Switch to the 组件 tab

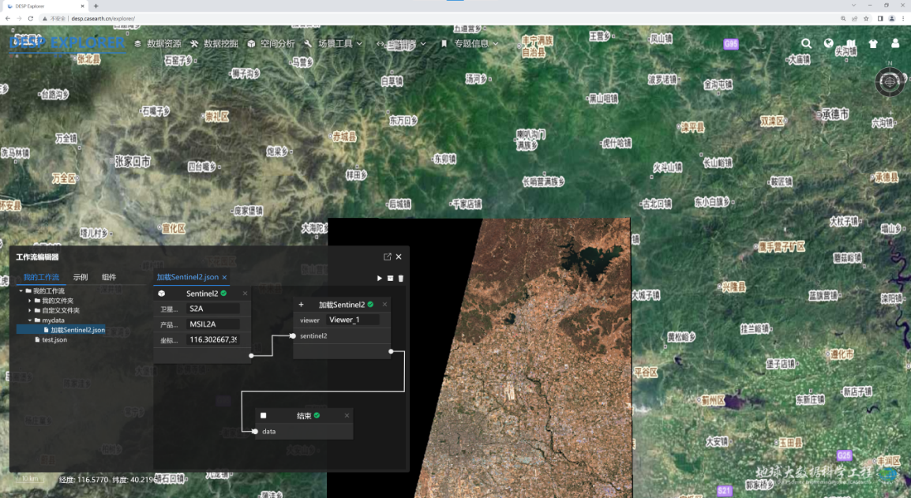(x=109, y=278)
